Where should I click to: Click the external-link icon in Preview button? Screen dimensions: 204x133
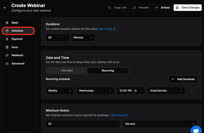click(x=134, y=8)
